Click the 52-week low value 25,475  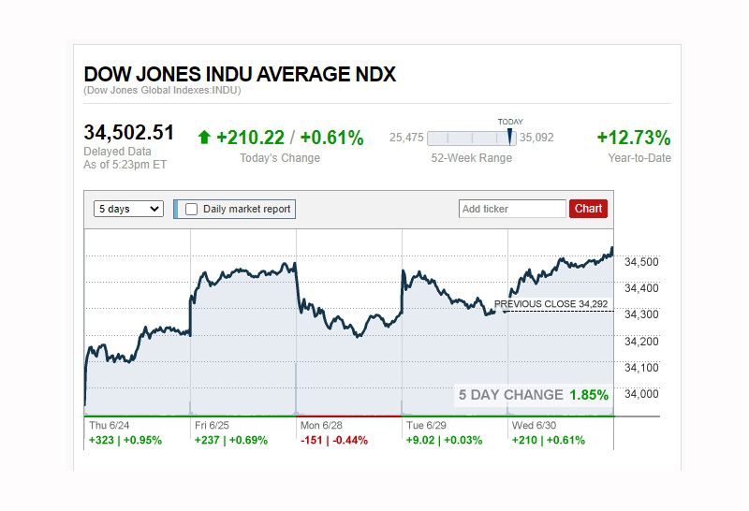(x=406, y=138)
